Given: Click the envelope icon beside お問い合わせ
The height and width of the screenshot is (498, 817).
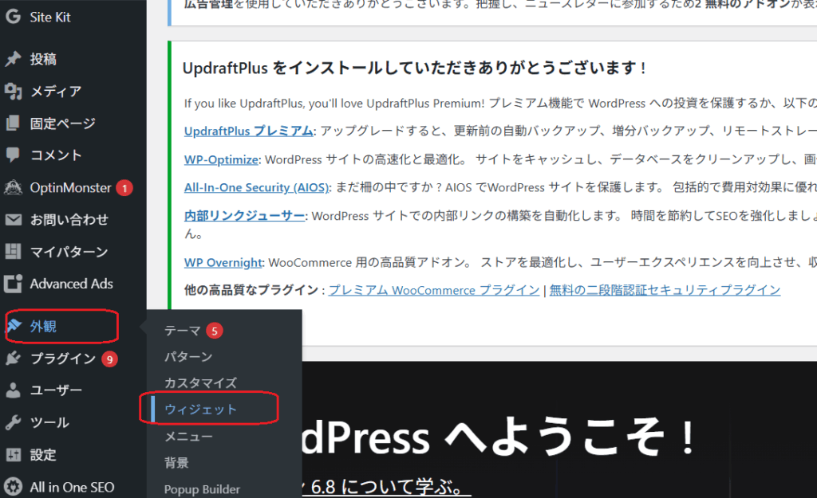Looking at the screenshot, I should (13, 220).
